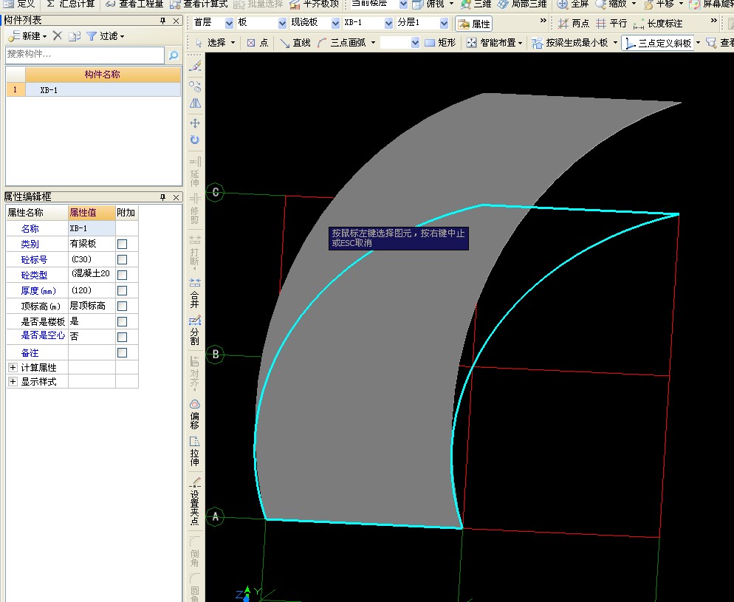Click the 平齐板顶 align slab top tool
The height and width of the screenshot is (602, 734).
[314, 4]
